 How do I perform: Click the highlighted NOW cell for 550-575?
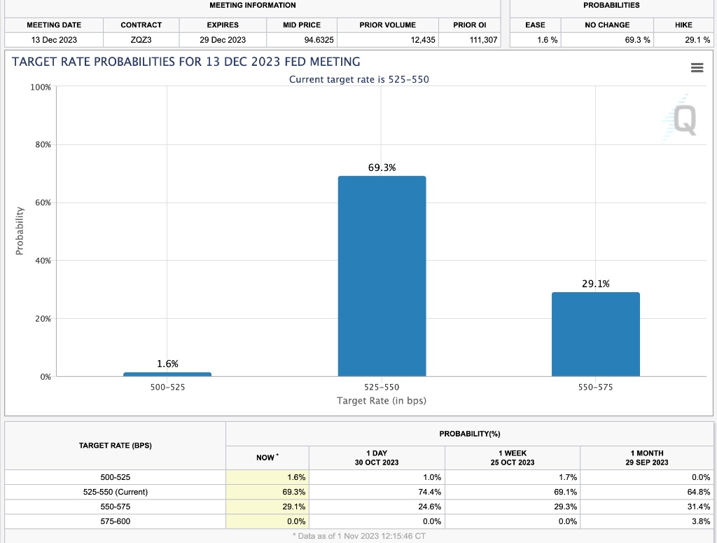pos(266,507)
